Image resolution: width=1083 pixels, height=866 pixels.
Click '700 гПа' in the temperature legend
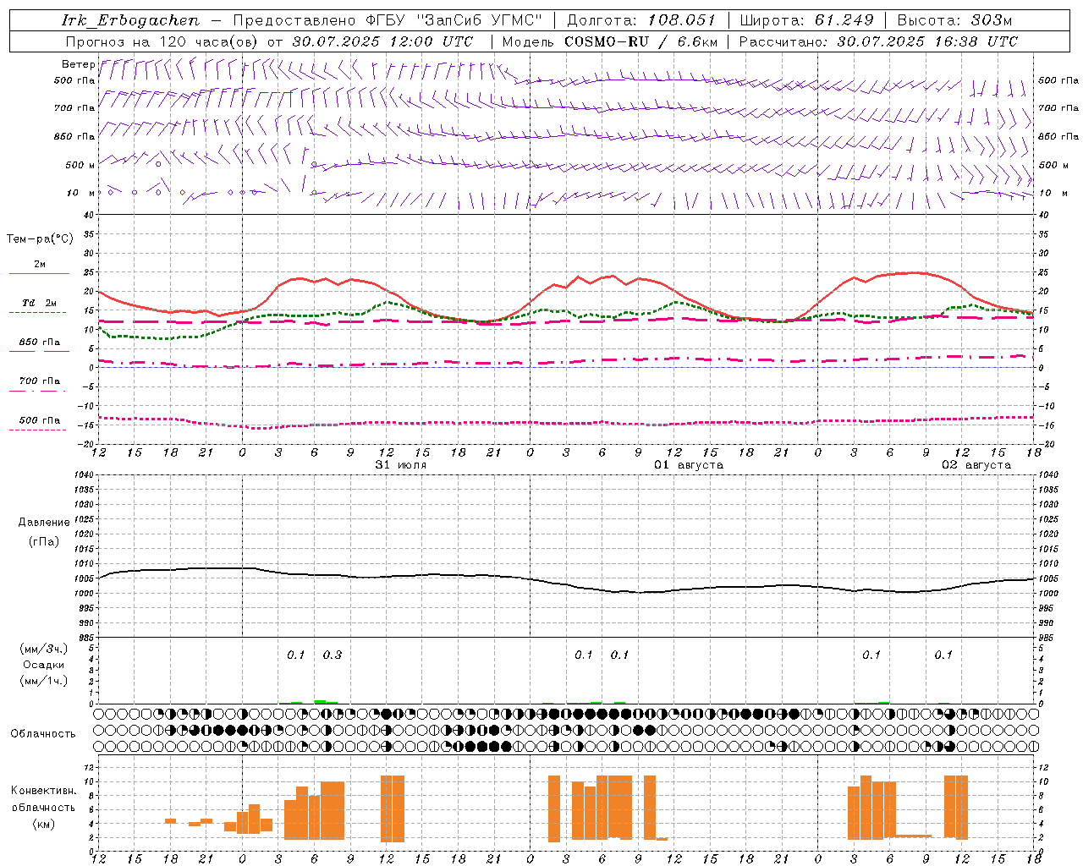point(39,381)
